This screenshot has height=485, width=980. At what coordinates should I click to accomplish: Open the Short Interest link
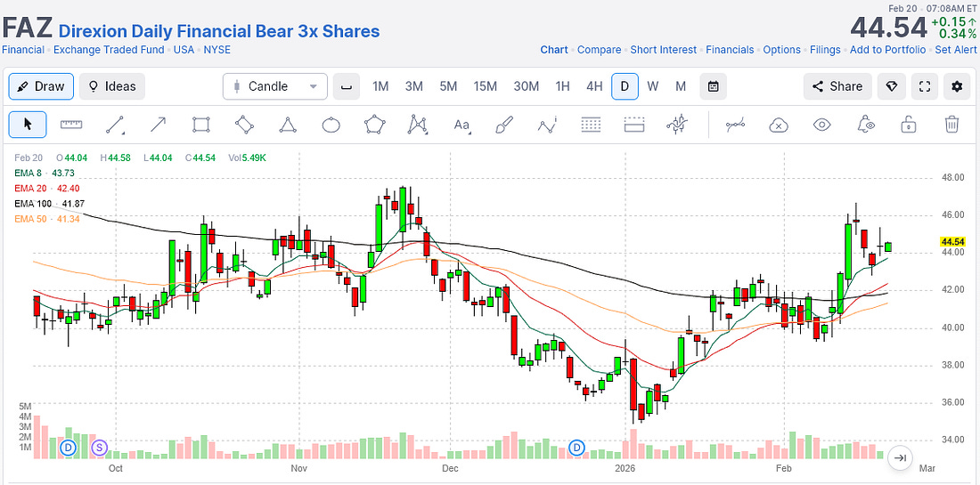click(x=663, y=50)
